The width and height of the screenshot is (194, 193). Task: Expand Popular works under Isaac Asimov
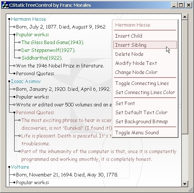point(14,97)
